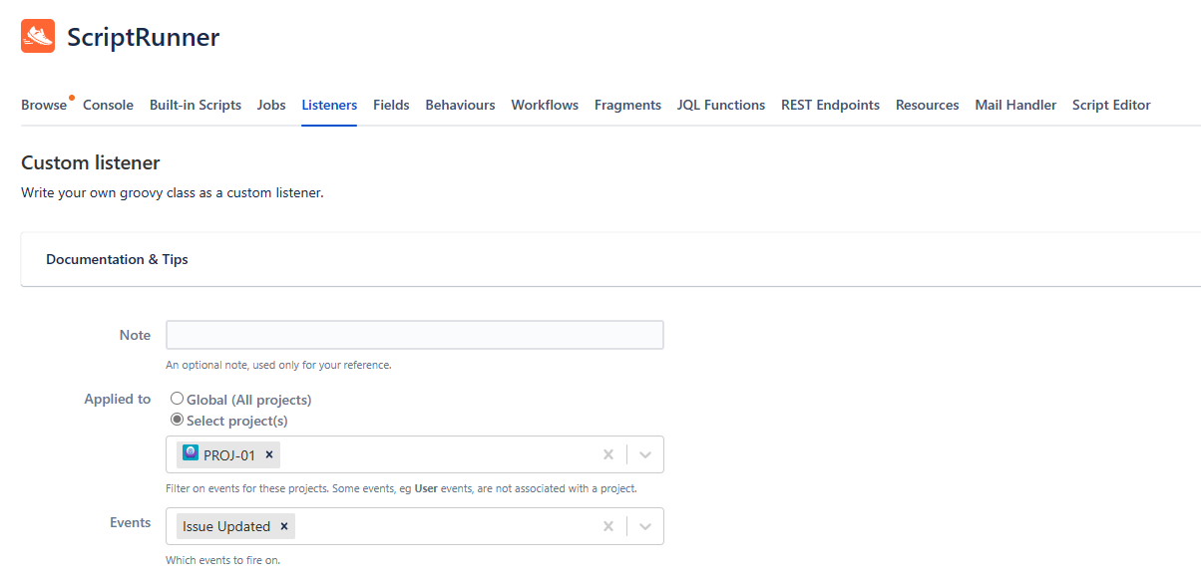Remove the Issue Updated event tag
Viewport: 1201px width, 583px height.
[x=284, y=526]
